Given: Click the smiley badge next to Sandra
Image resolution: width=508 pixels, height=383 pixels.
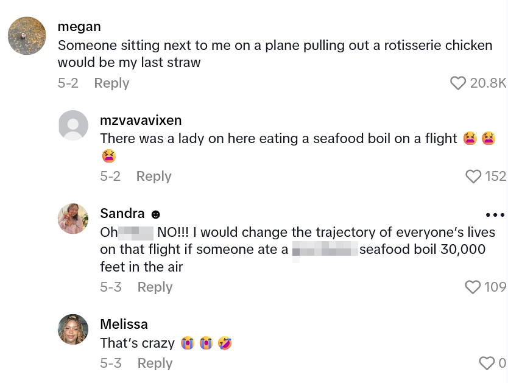Looking at the screenshot, I should 155,214.
